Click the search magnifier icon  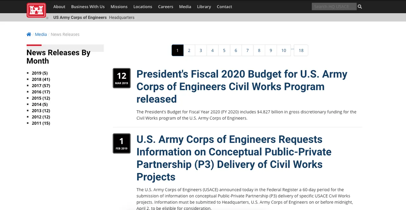tap(360, 6)
